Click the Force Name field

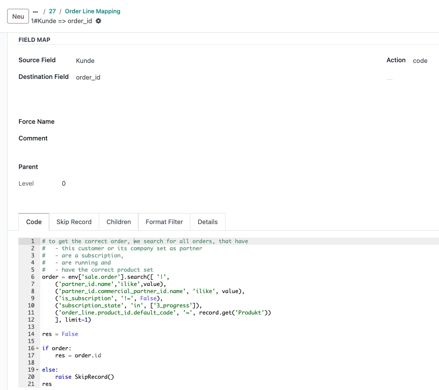point(36,121)
